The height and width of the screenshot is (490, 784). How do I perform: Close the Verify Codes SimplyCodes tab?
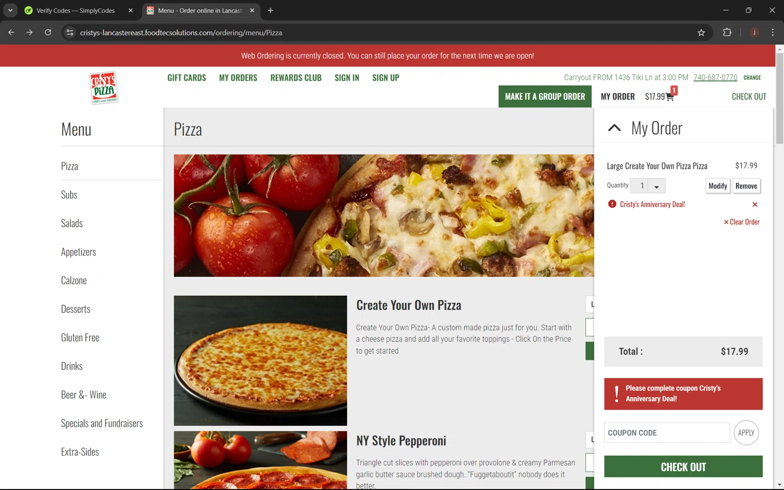pyautogui.click(x=131, y=10)
